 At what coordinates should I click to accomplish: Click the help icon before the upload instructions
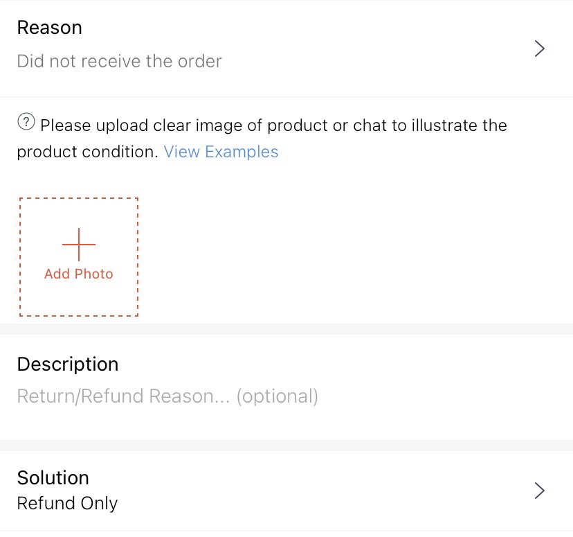pos(26,122)
